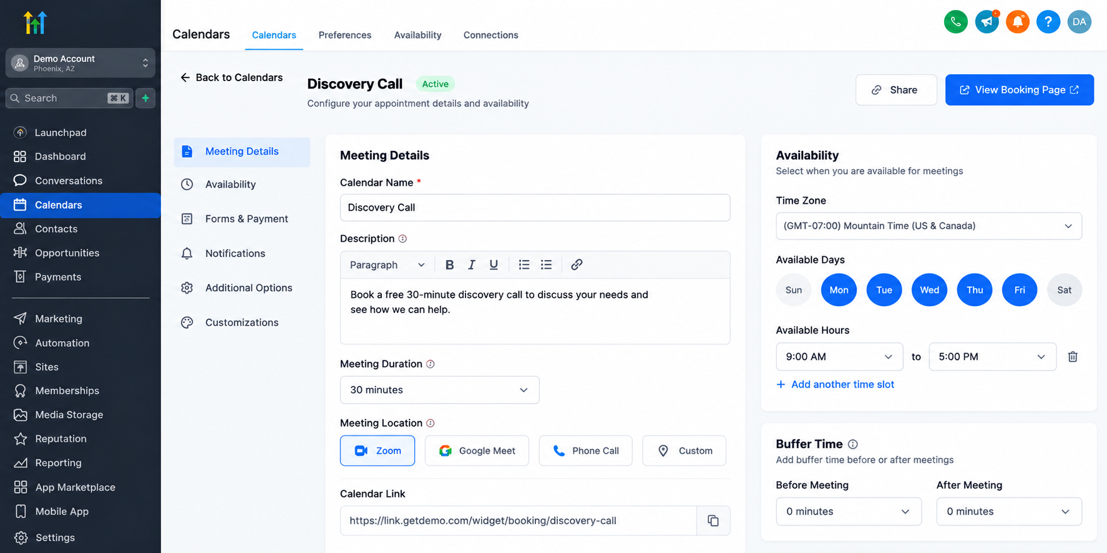Screen dimensions: 1107x553
Task: Open the DA user avatar menu
Action: pyautogui.click(x=1080, y=22)
